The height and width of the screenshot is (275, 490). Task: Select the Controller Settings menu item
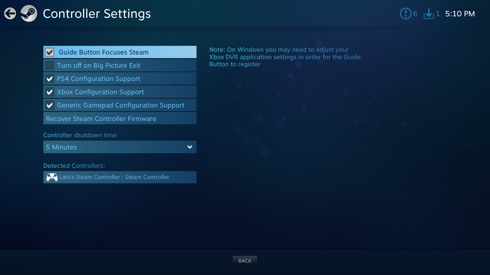coord(97,13)
